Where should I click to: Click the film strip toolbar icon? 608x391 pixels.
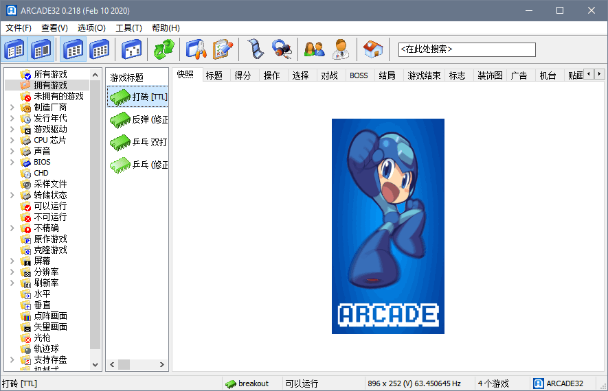(256, 49)
